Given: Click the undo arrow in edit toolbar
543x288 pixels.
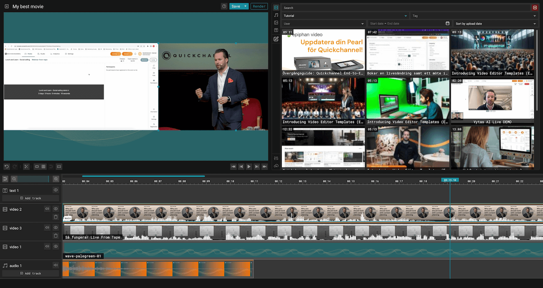Looking at the screenshot, I should coord(6,166).
